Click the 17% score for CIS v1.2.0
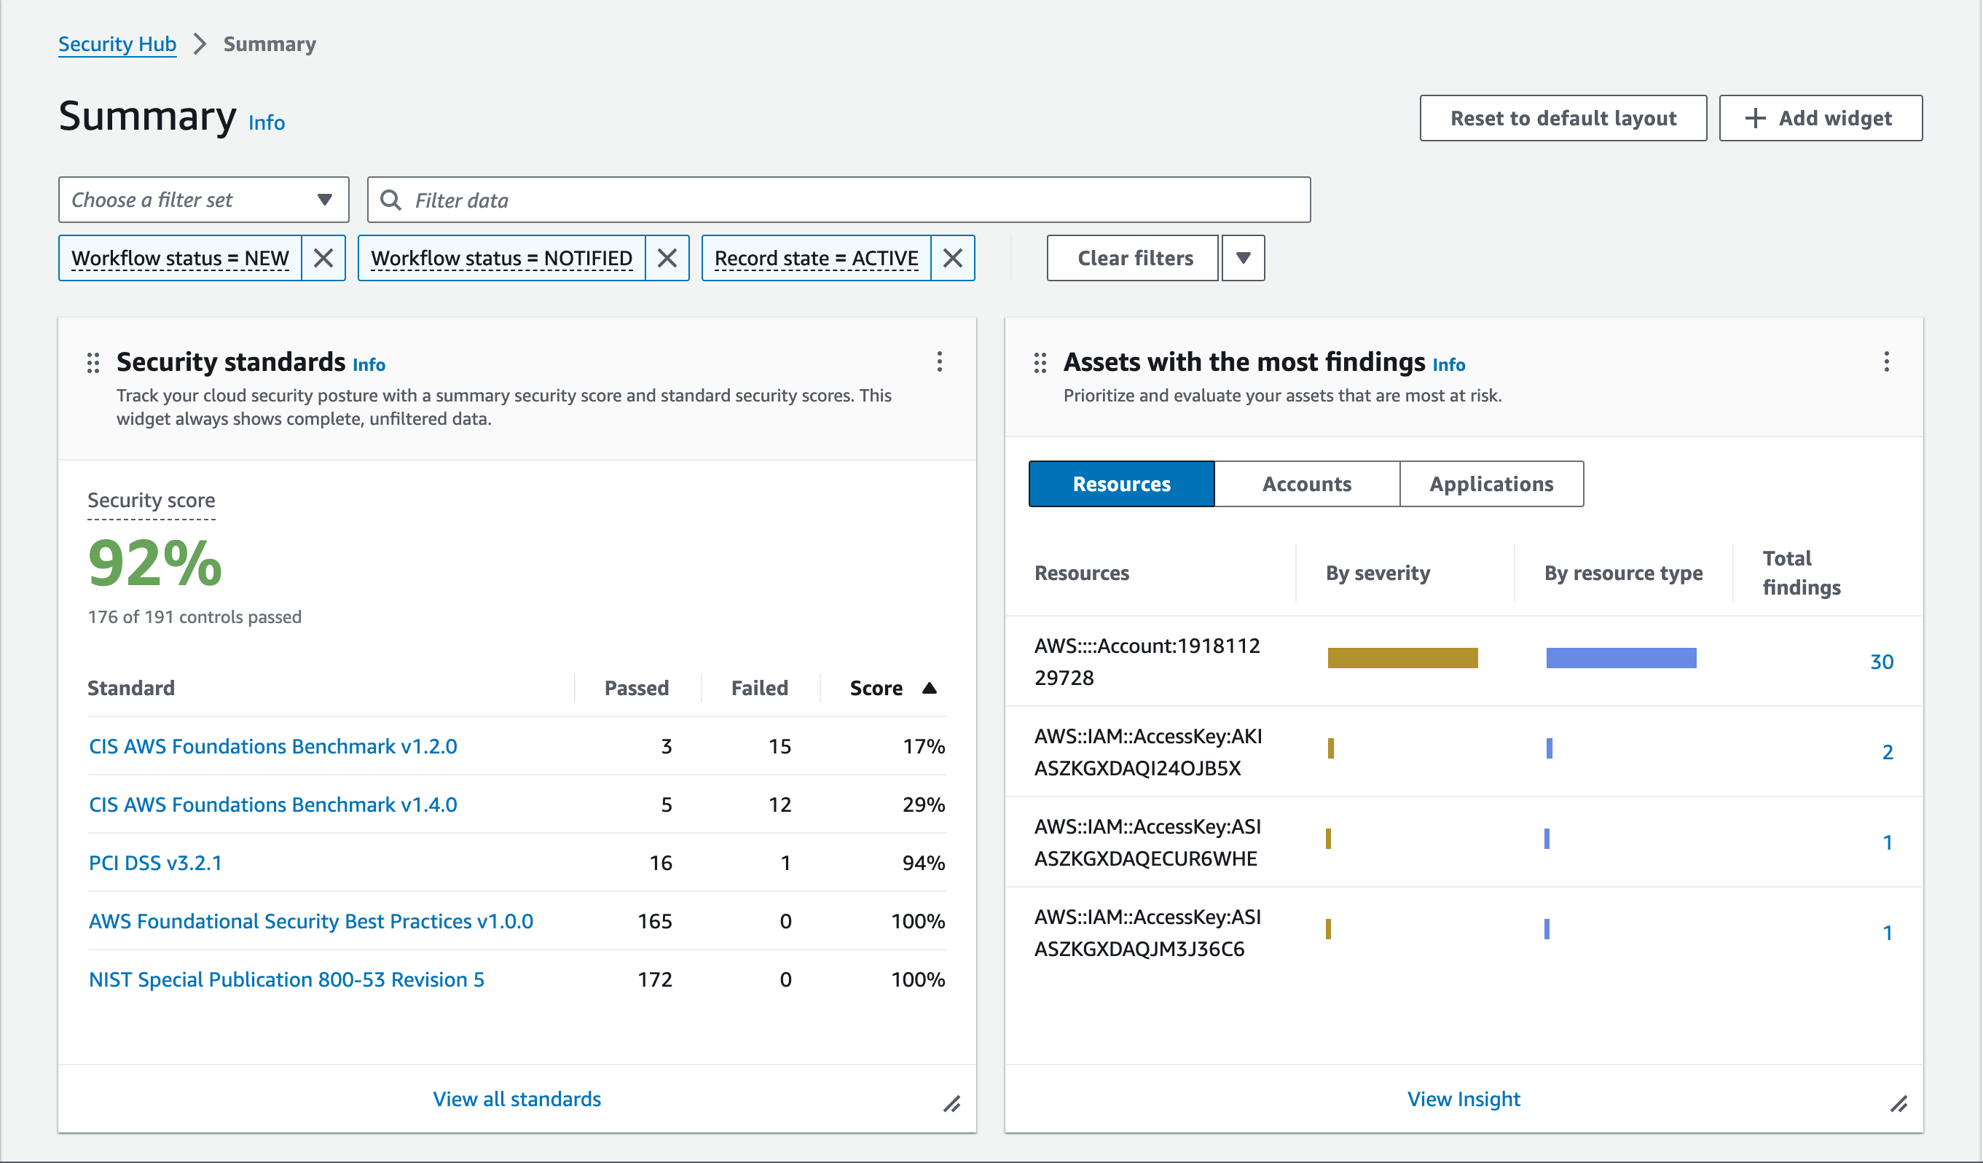The image size is (1983, 1163). (924, 746)
